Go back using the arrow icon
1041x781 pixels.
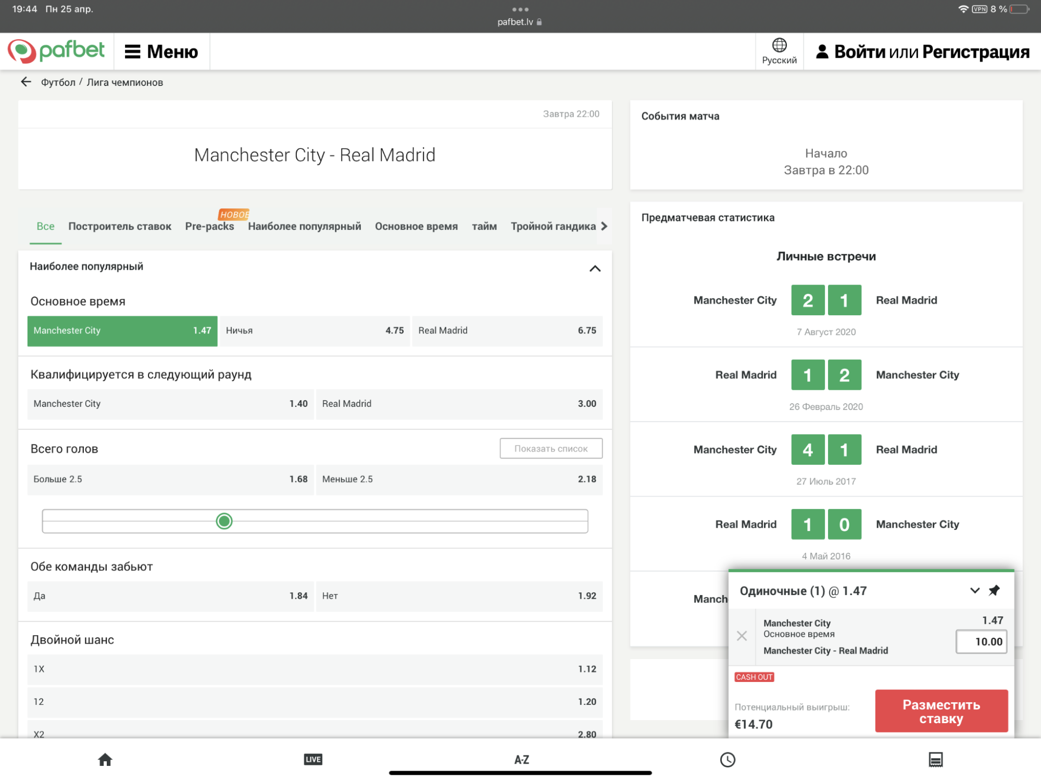pyautogui.click(x=26, y=82)
